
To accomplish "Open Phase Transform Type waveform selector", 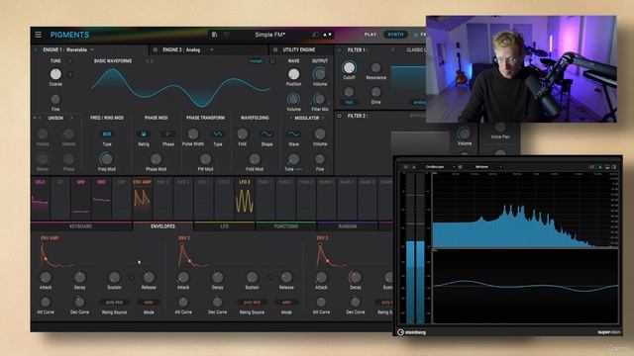I will click(218, 134).
